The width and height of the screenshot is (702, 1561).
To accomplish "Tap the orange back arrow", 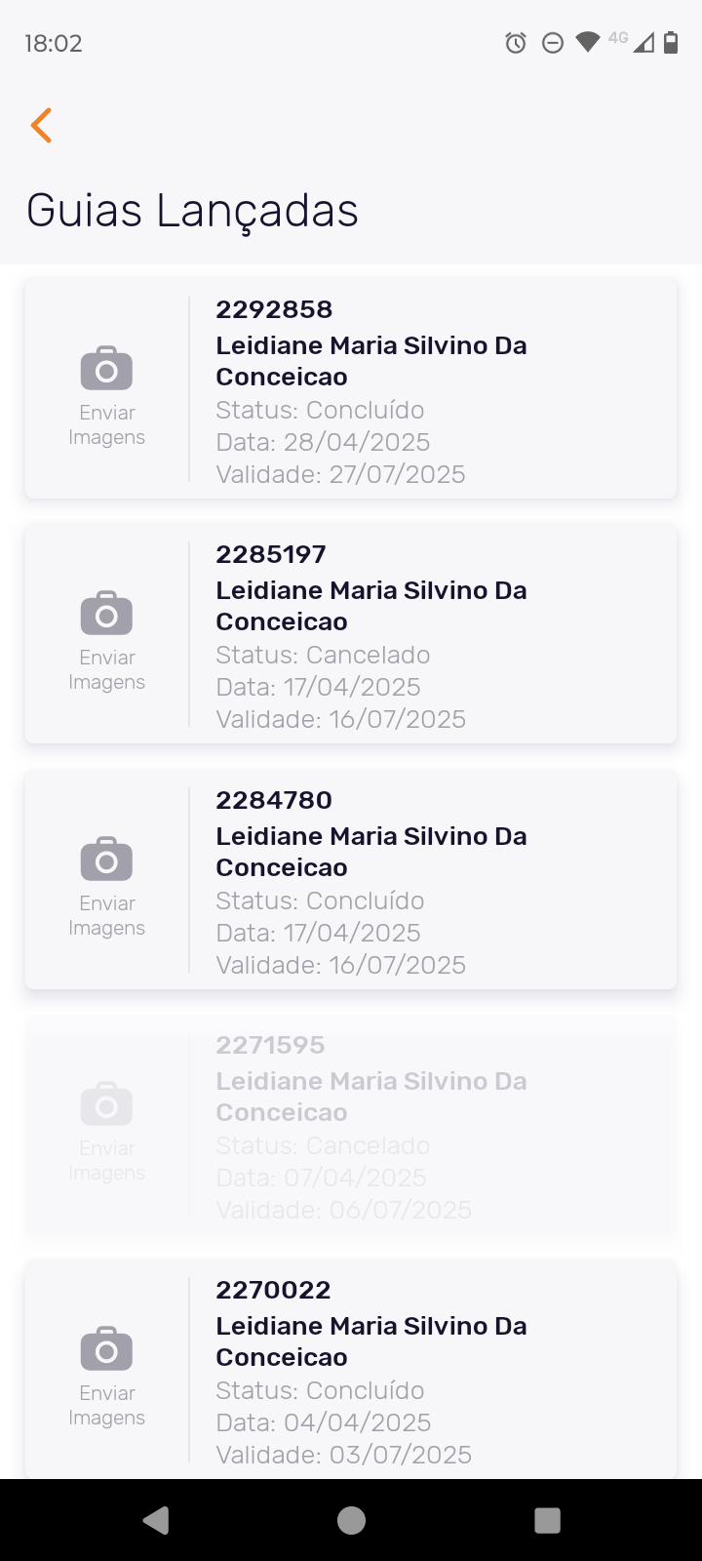I will click(x=41, y=126).
